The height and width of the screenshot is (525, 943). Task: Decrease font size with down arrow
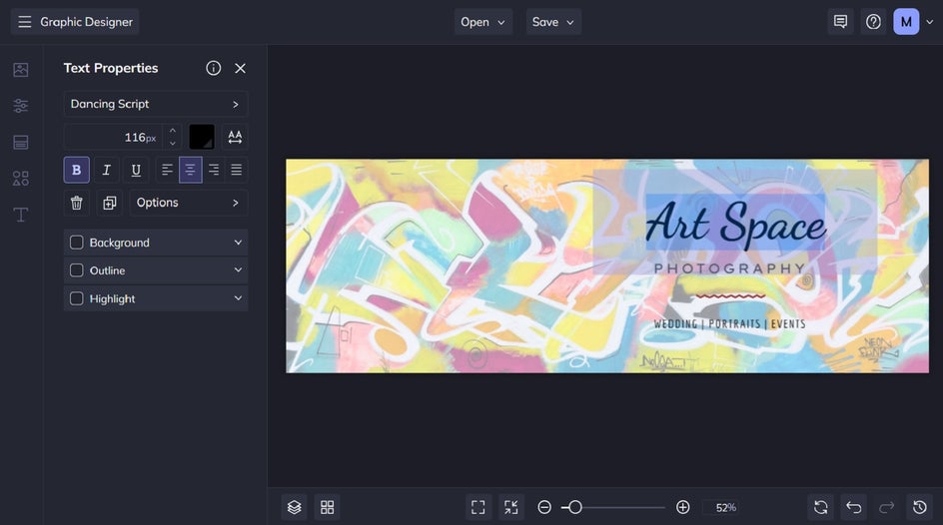tap(173, 144)
